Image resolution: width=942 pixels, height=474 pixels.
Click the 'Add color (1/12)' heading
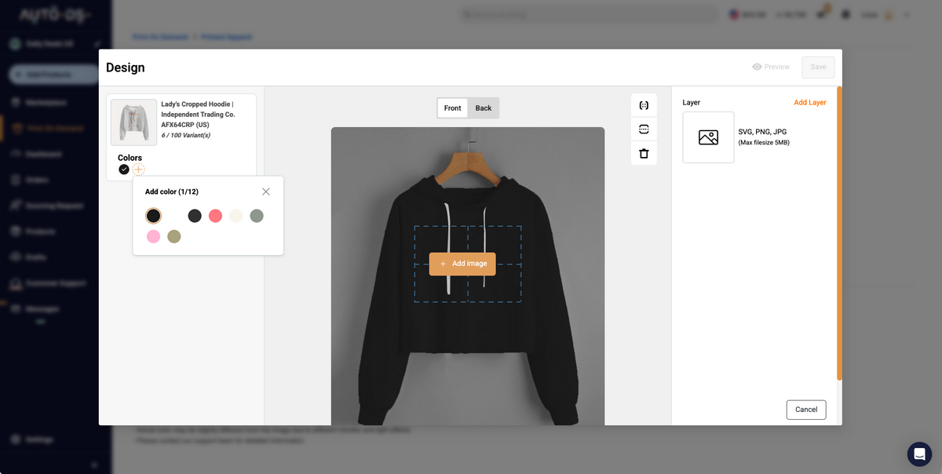point(172,191)
